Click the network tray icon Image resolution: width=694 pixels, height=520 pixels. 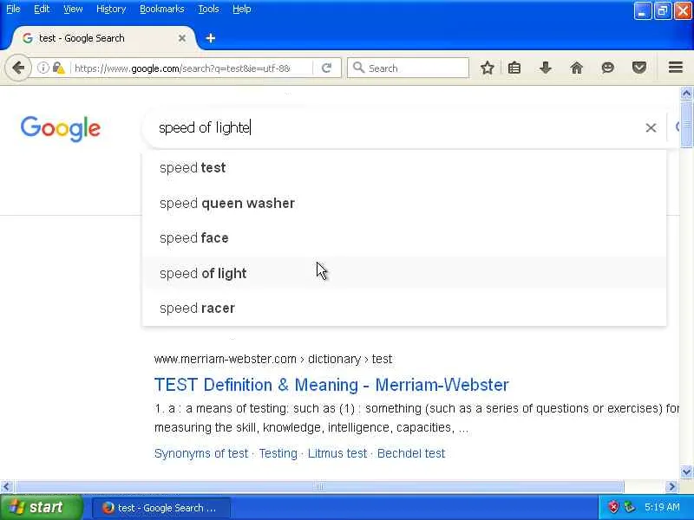point(630,507)
